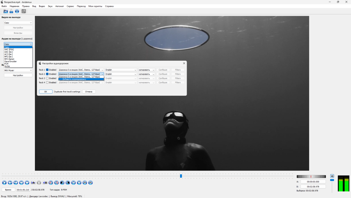
Task: Select MP2 (lav) audio encoder option
Action: click(x=18, y=57)
